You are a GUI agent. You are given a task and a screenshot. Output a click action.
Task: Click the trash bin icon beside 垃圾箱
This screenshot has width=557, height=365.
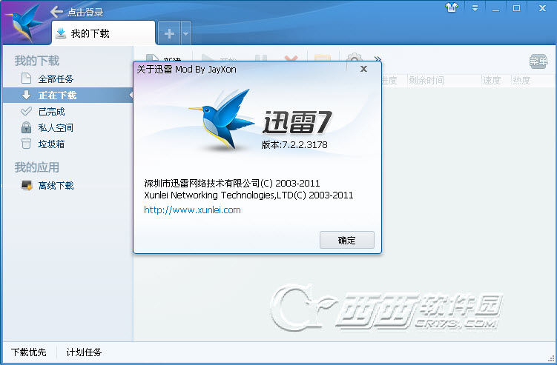pyautogui.click(x=26, y=144)
